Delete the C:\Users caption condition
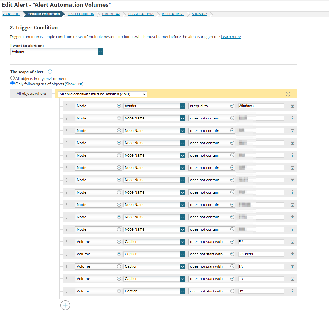329x314 pixels. (x=292, y=254)
